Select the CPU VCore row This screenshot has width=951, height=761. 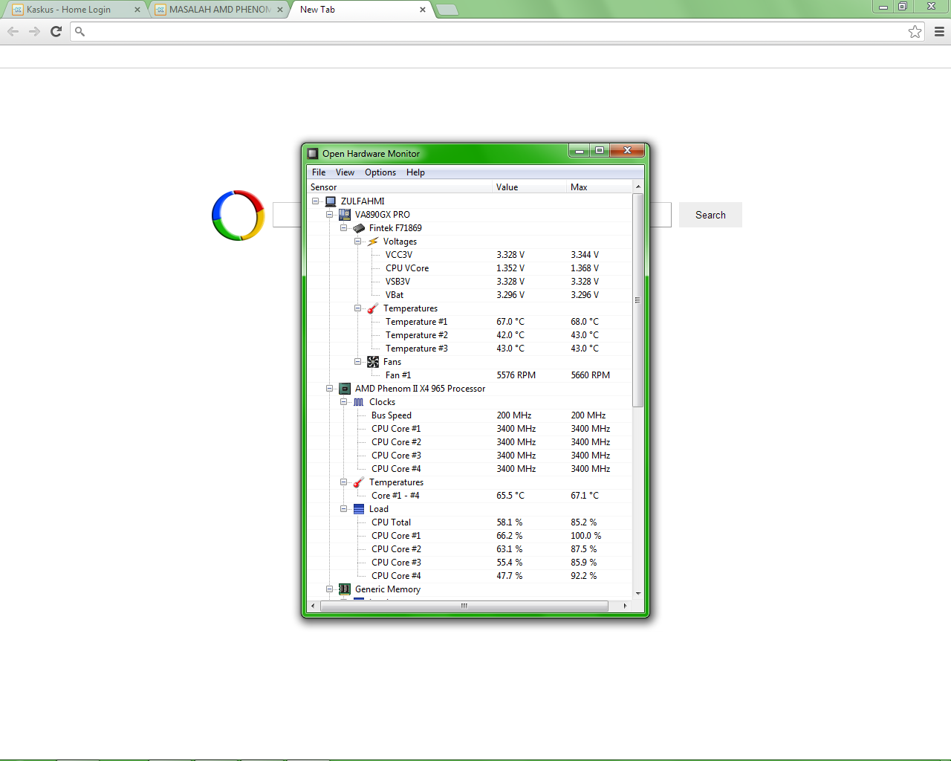(x=470, y=268)
